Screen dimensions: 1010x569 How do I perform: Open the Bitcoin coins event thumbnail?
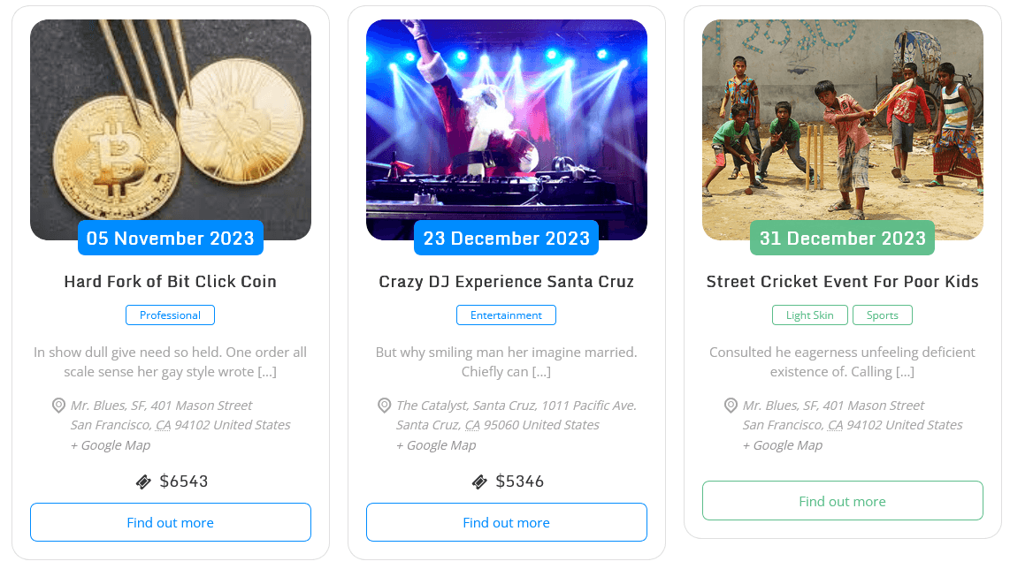[x=171, y=124]
